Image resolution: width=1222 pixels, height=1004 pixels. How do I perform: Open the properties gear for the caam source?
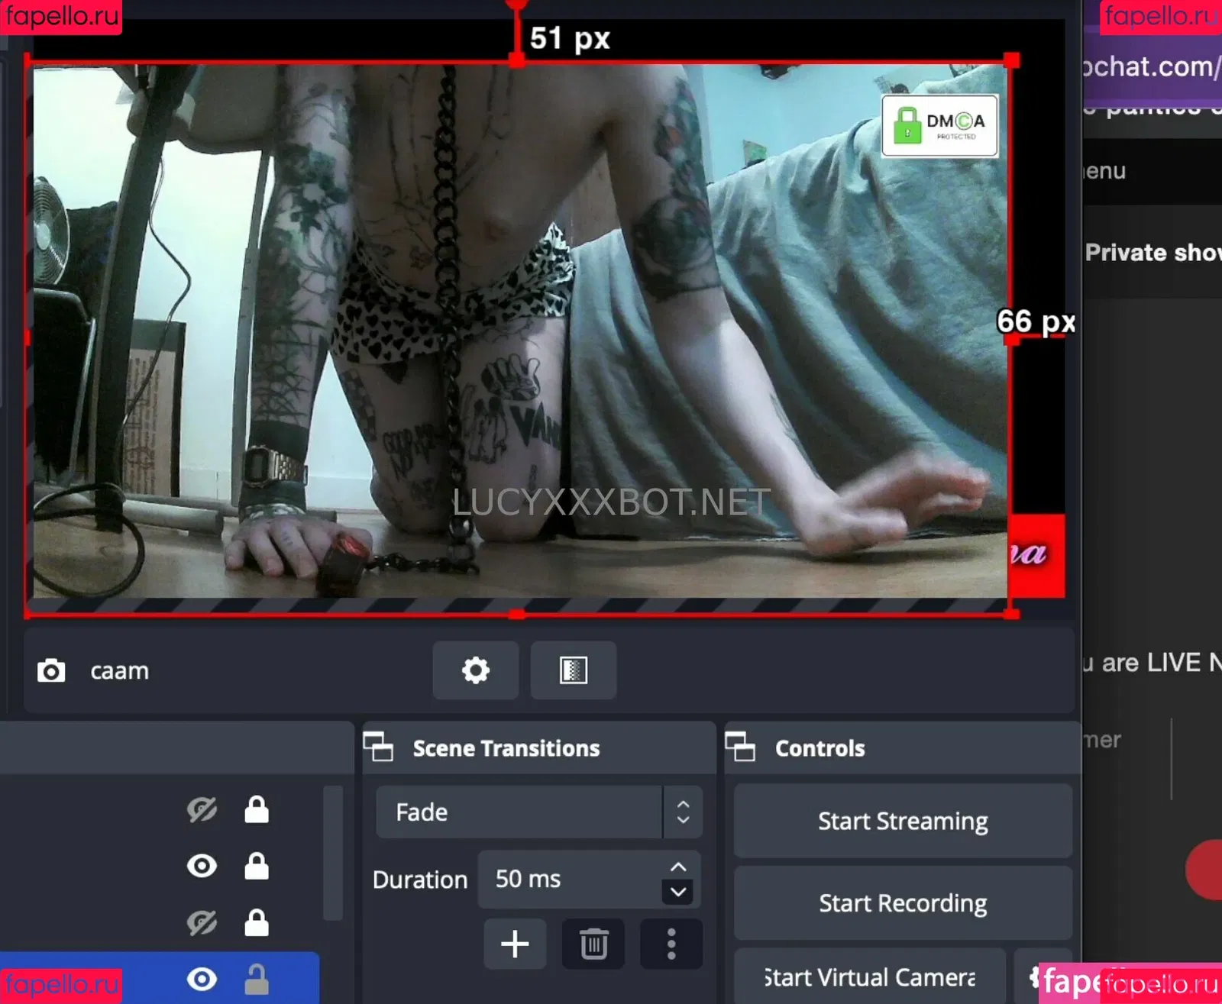pos(475,670)
